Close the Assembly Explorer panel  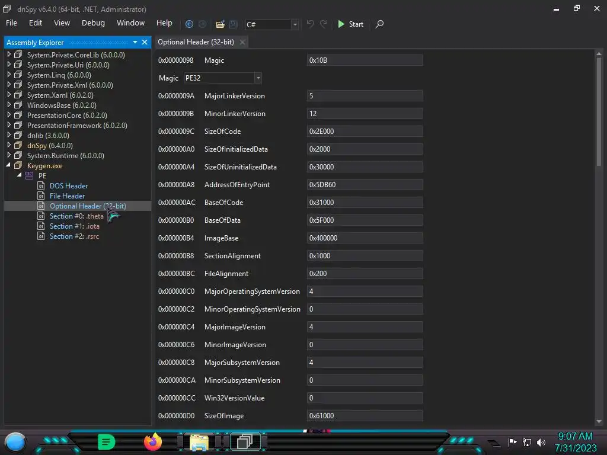[145, 42]
